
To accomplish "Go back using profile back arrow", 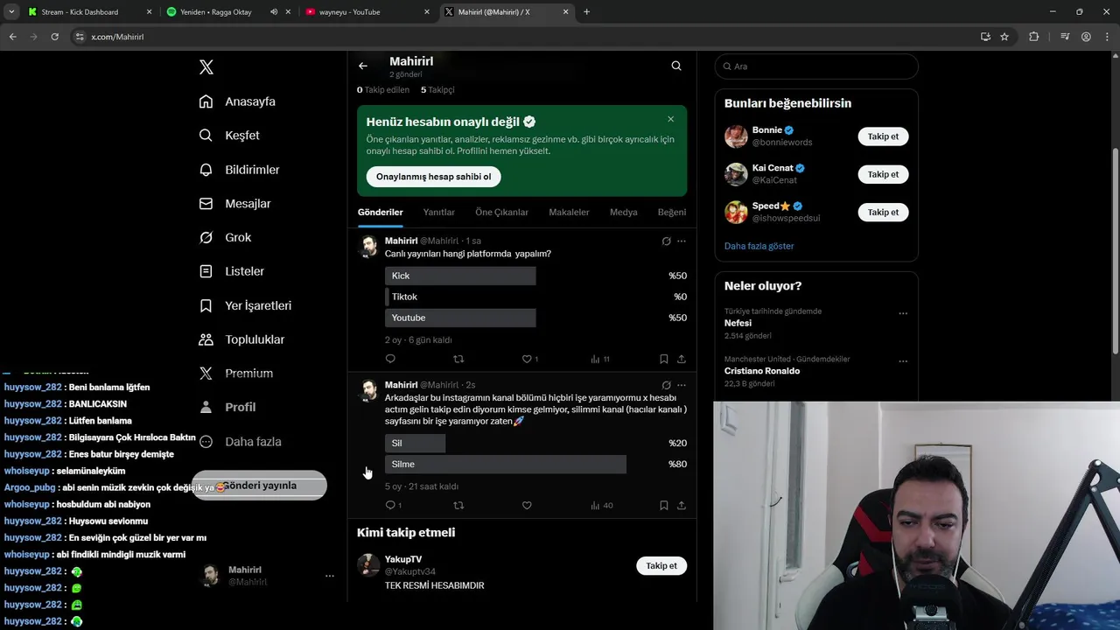I will point(363,66).
